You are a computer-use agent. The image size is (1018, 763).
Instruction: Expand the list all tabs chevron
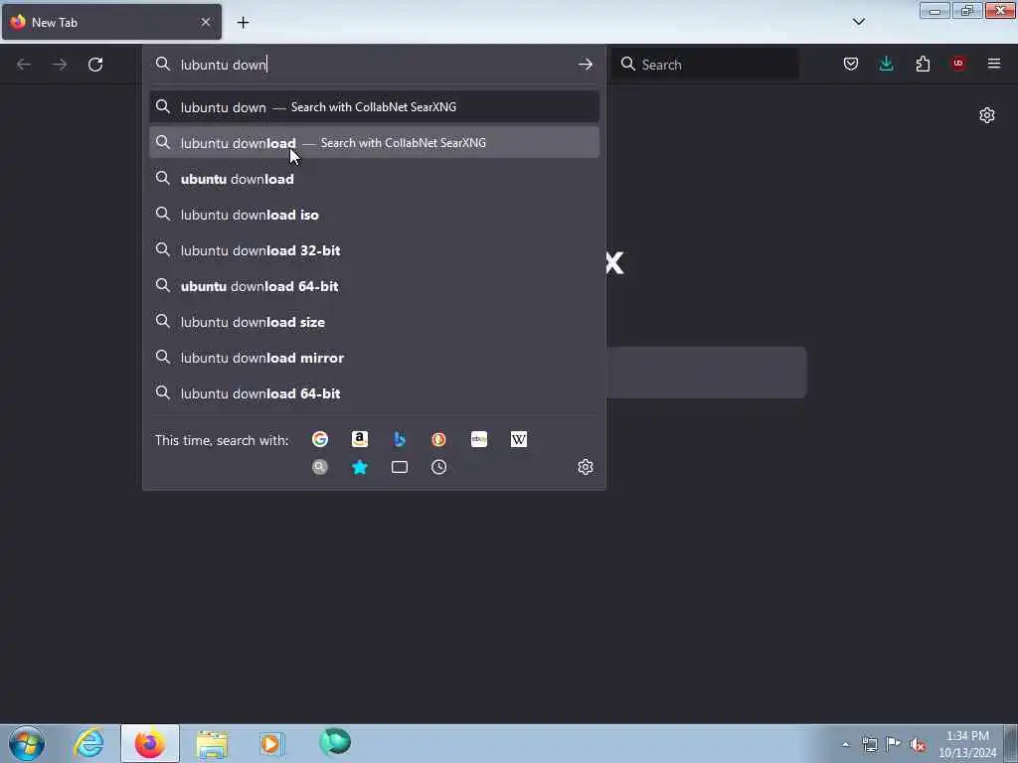point(858,22)
